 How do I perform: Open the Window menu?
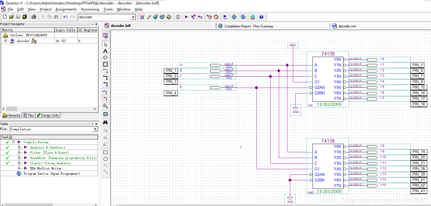[x=124, y=9]
